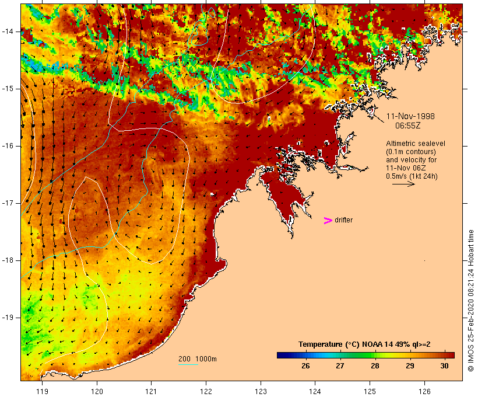Click the longitude axis label 121
The width and height of the screenshot is (478, 397).
151,392
